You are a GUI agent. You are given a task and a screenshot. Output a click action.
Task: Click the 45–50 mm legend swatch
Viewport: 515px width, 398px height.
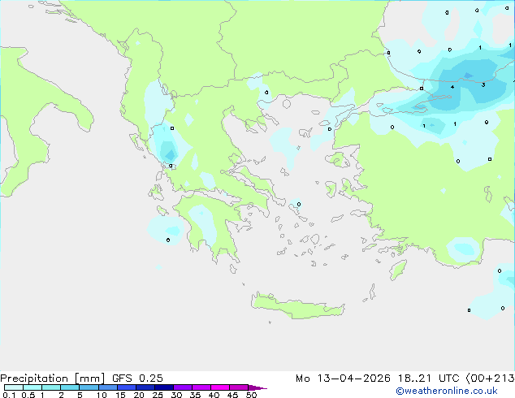[x=239, y=387]
